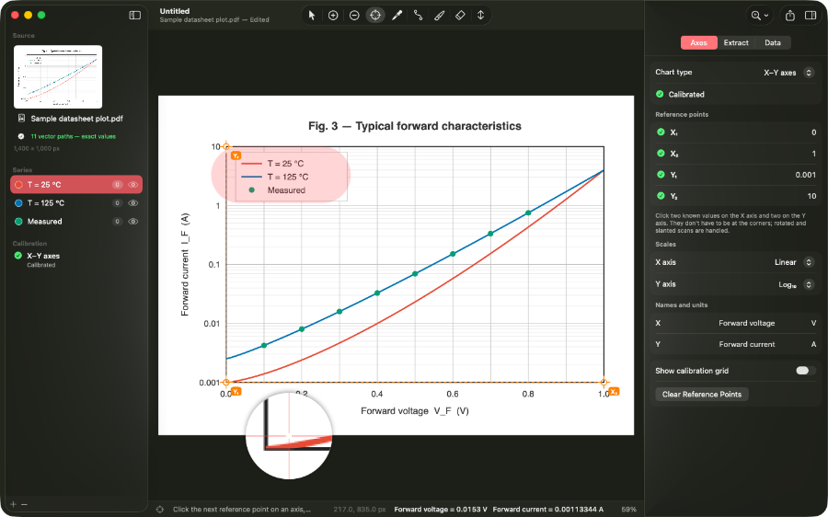This screenshot has width=828, height=517.
Task: Enable the Show calibration grid switch
Action: 805,370
